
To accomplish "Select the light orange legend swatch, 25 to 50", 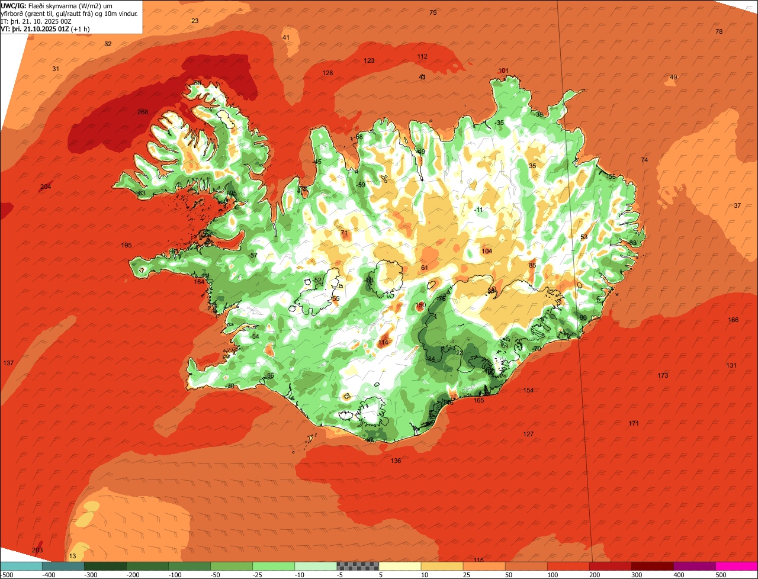I will click(484, 566).
